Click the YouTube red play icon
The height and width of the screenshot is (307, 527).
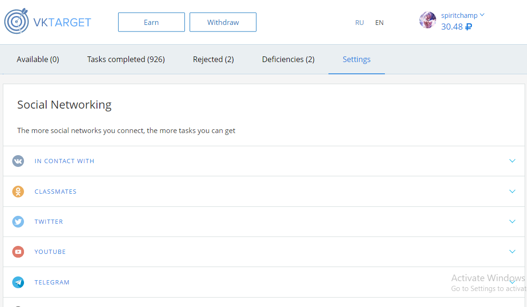click(18, 252)
